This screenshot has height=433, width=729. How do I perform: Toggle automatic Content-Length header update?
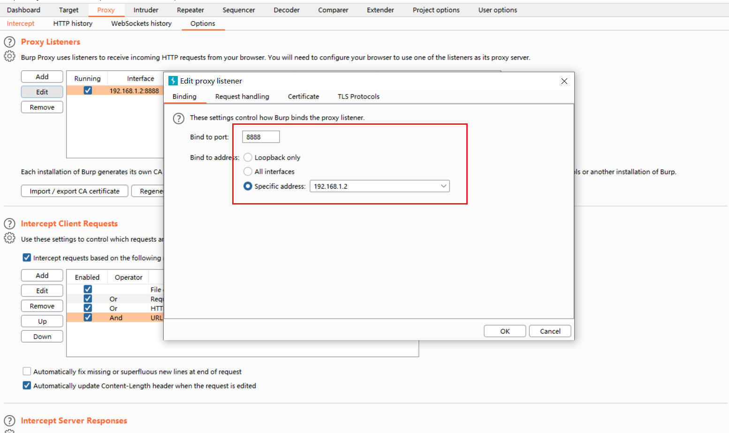coord(27,386)
